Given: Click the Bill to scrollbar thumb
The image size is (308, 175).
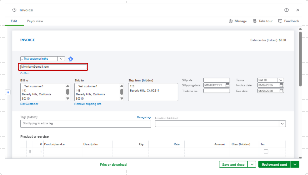Looking at the screenshot, I should click(68, 92).
